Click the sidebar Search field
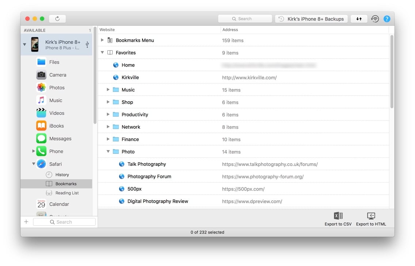This screenshot has width=415, height=266. tap(64, 222)
